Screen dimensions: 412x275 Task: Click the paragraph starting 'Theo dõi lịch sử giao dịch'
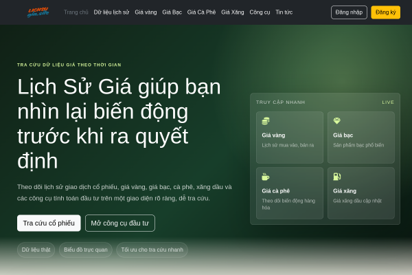click(x=124, y=192)
